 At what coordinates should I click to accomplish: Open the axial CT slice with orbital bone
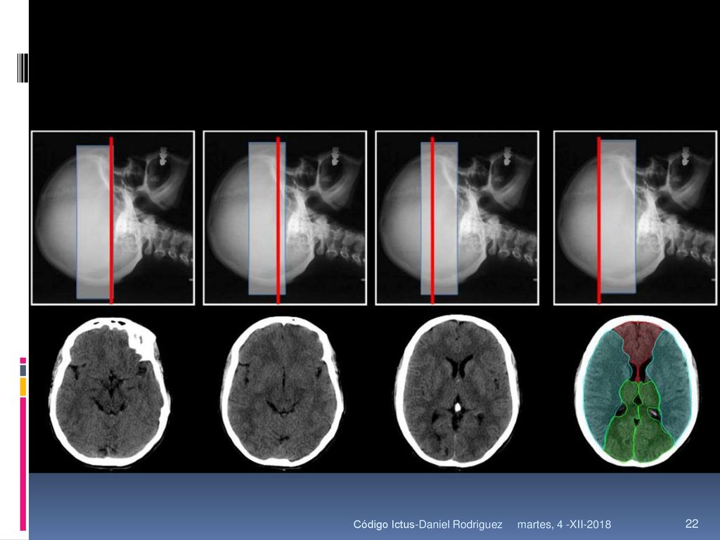coord(110,391)
